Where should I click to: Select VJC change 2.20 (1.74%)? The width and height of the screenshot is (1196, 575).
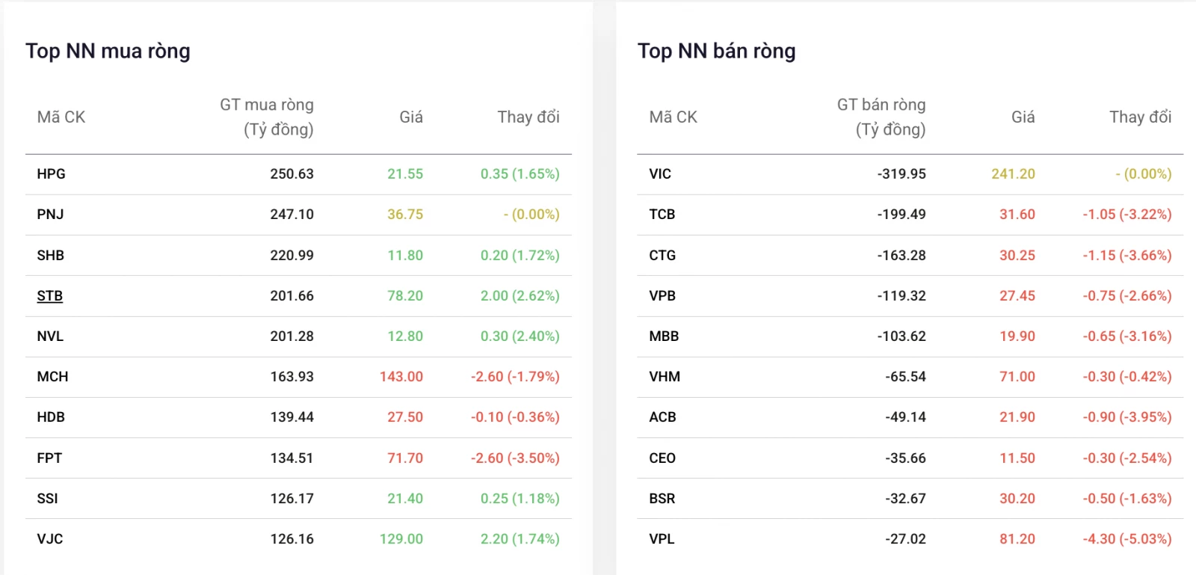coord(520,539)
